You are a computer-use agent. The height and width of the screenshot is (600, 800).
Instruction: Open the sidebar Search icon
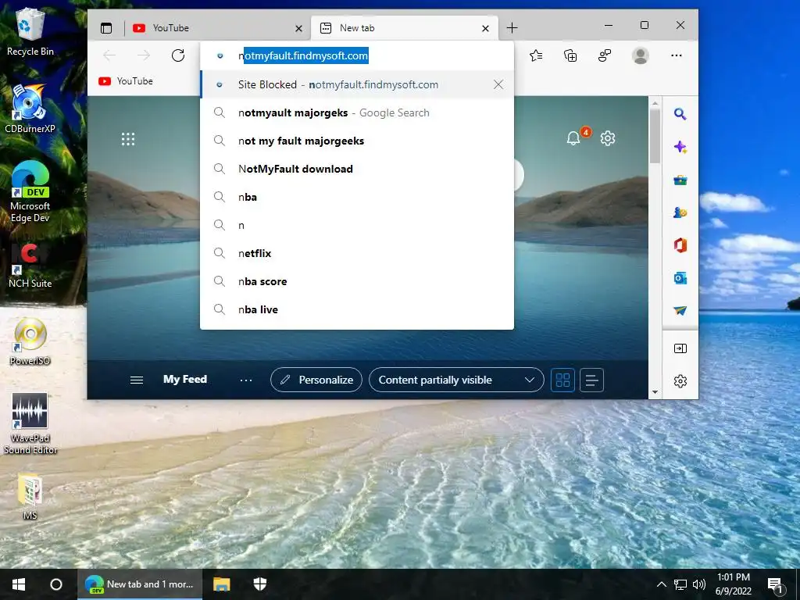coord(680,114)
